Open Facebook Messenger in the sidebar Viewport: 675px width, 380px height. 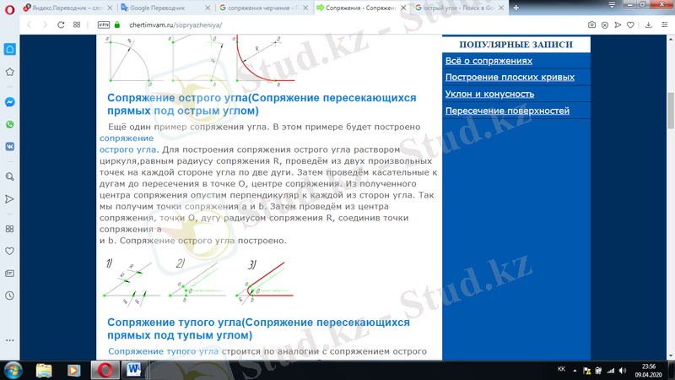(x=10, y=102)
